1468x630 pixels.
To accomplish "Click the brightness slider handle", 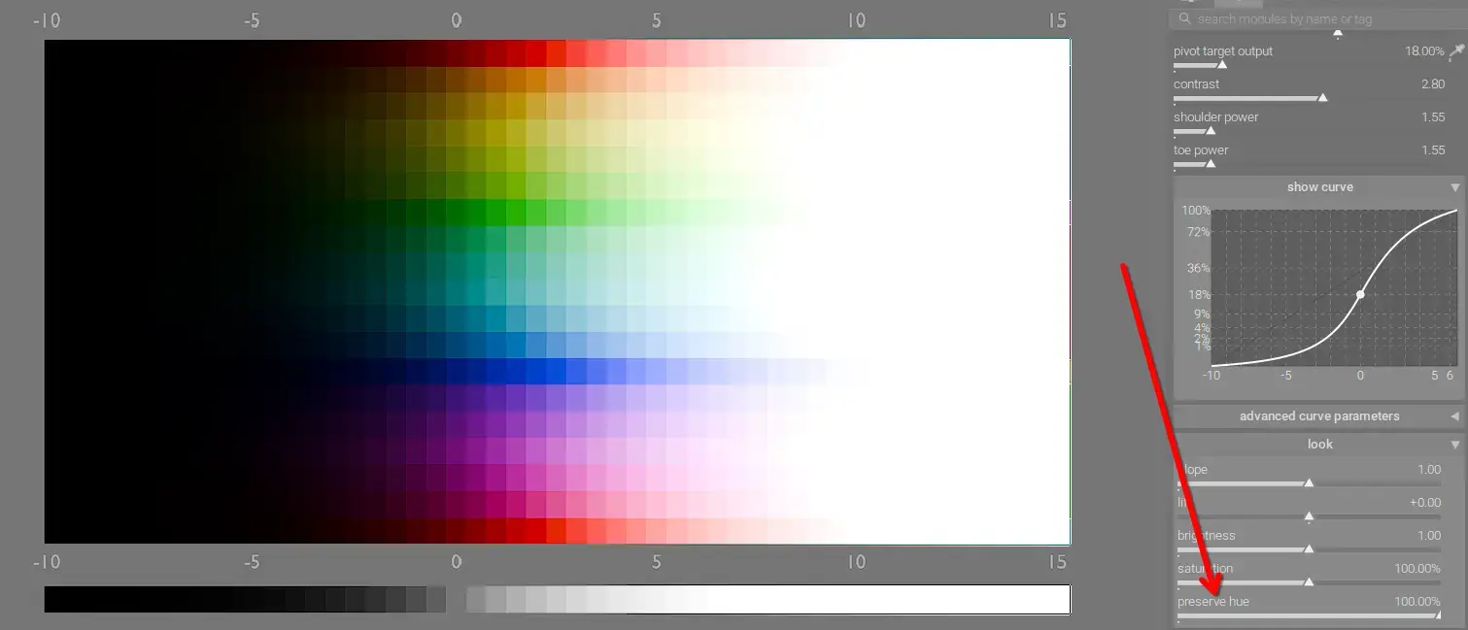I will (x=1310, y=548).
